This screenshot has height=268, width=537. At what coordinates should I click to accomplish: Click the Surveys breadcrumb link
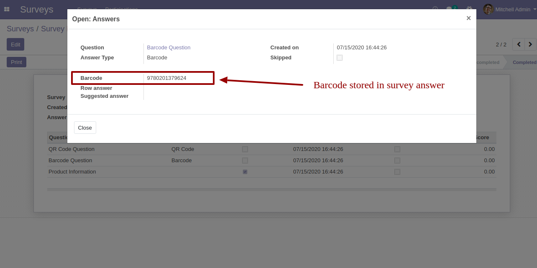[20, 29]
